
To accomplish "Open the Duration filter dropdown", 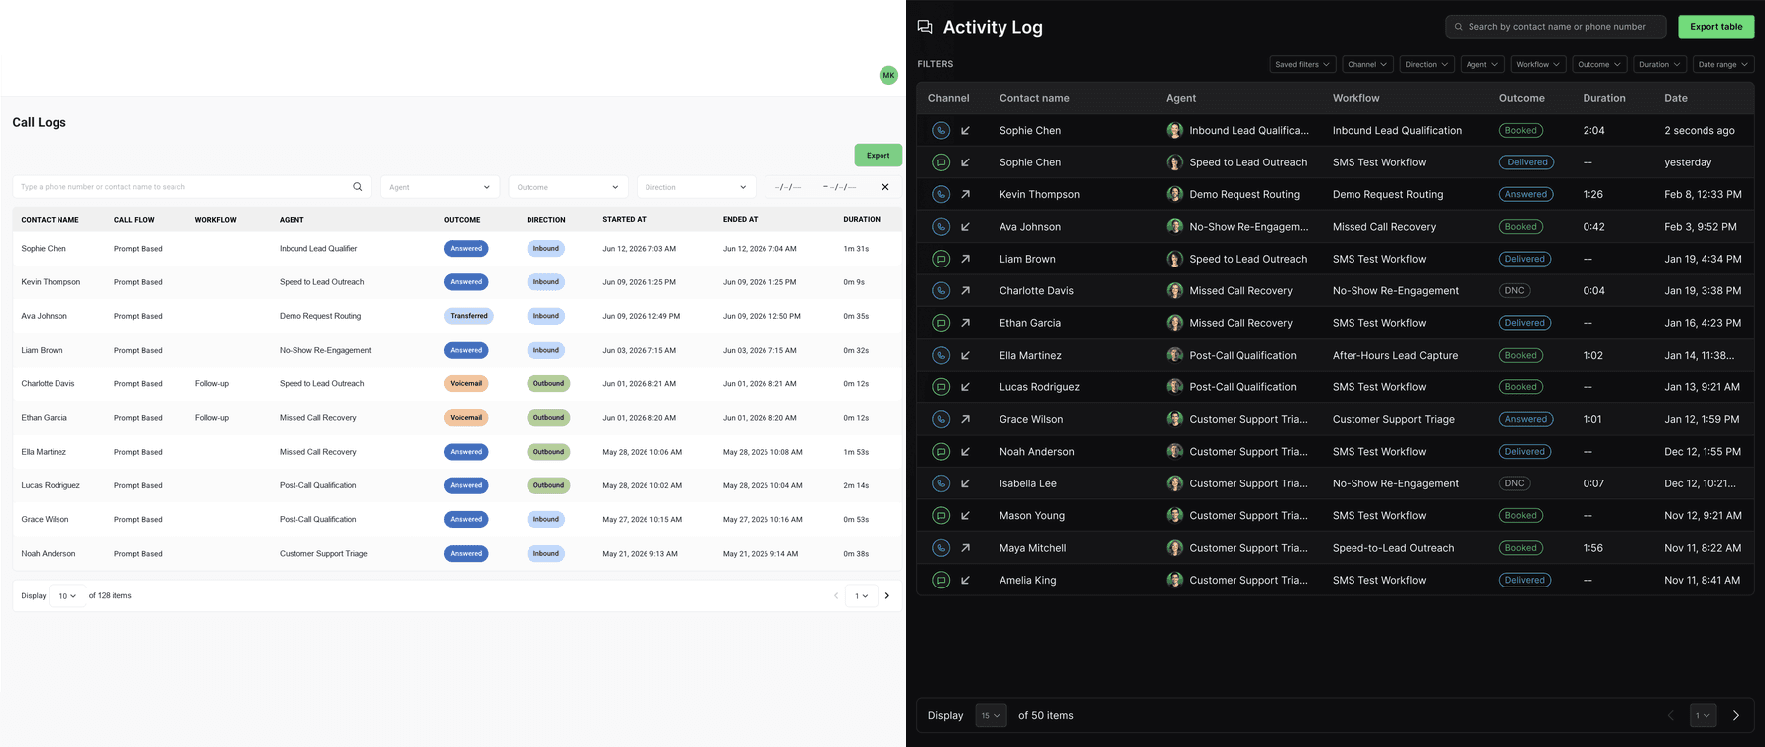I will click(1659, 64).
